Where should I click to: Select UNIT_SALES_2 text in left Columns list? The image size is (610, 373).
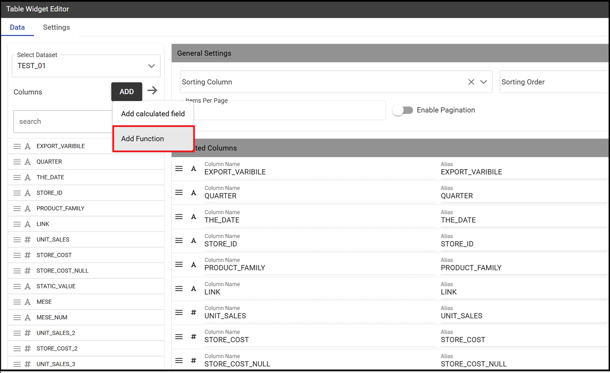click(x=56, y=333)
